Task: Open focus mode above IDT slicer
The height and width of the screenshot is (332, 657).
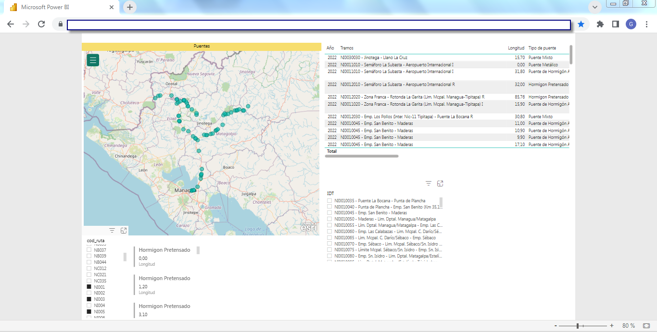Action: (440, 184)
